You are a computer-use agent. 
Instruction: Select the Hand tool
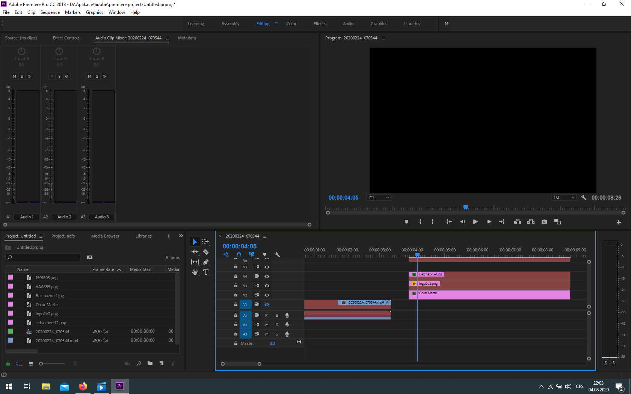click(x=195, y=272)
